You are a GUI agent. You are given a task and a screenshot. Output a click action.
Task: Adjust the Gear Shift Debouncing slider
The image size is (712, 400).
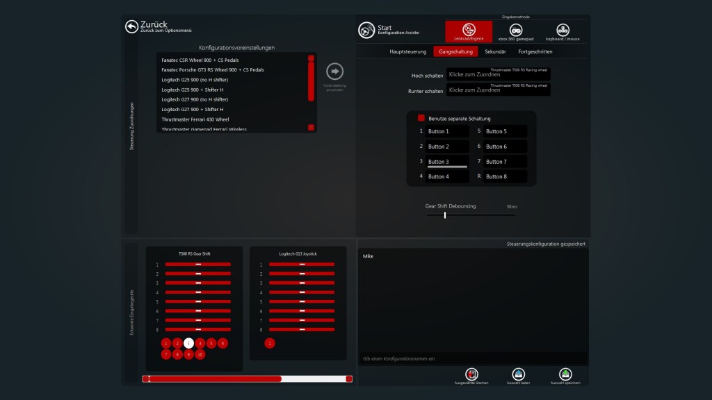click(446, 215)
